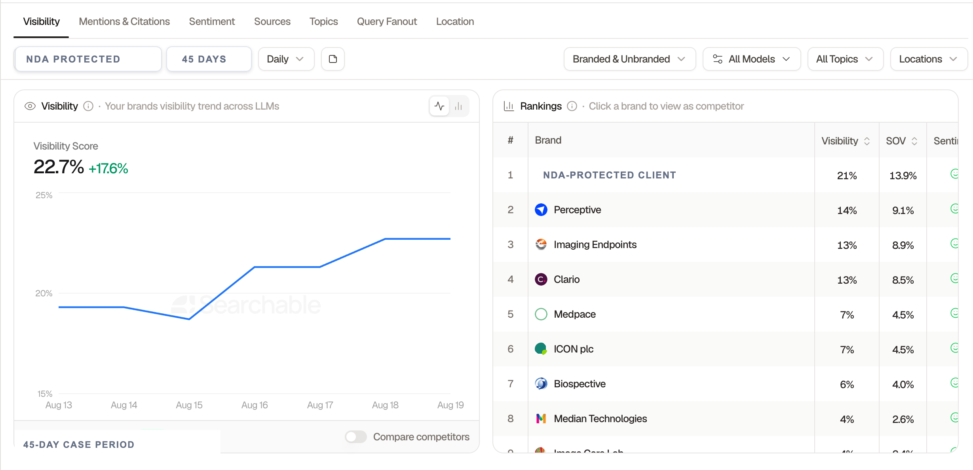
Task: Click the Biospective logo
Action: [541, 384]
